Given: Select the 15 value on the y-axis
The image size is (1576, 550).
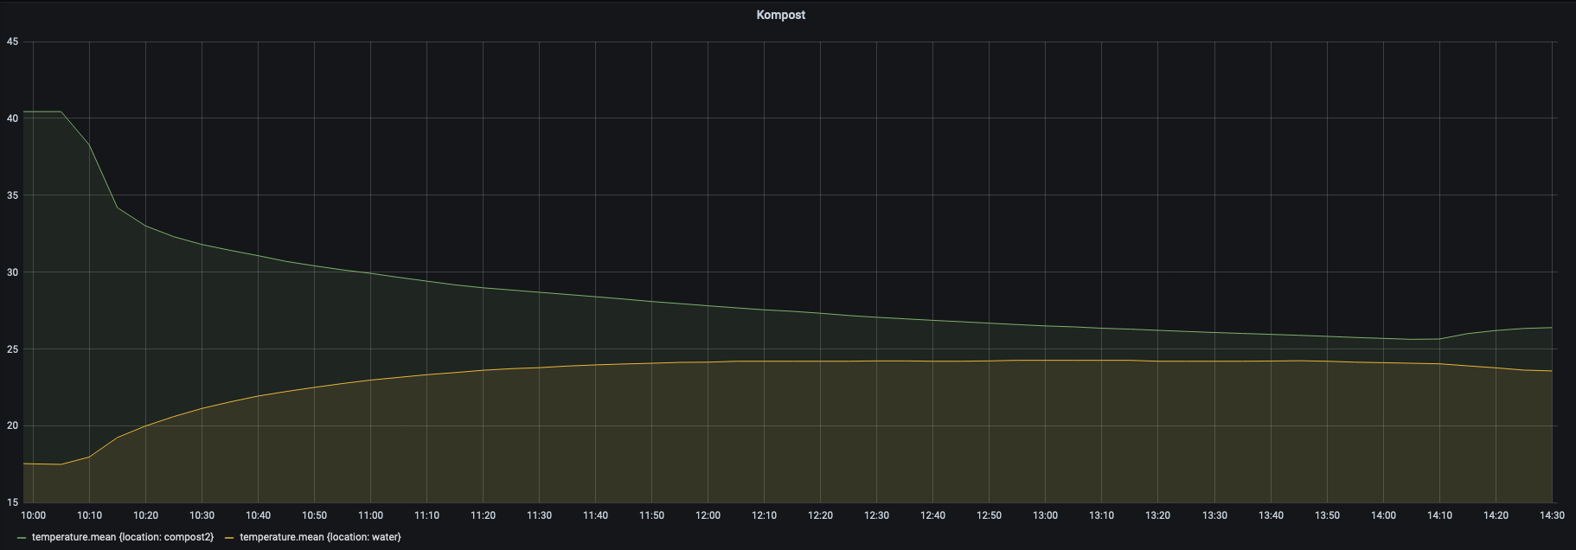Looking at the screenshot, I should coord(12,502).
